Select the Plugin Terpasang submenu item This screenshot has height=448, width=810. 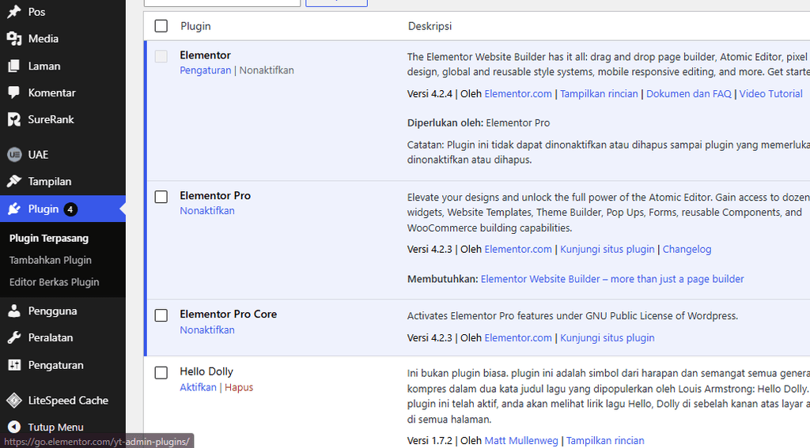click(x=49, y=239)
